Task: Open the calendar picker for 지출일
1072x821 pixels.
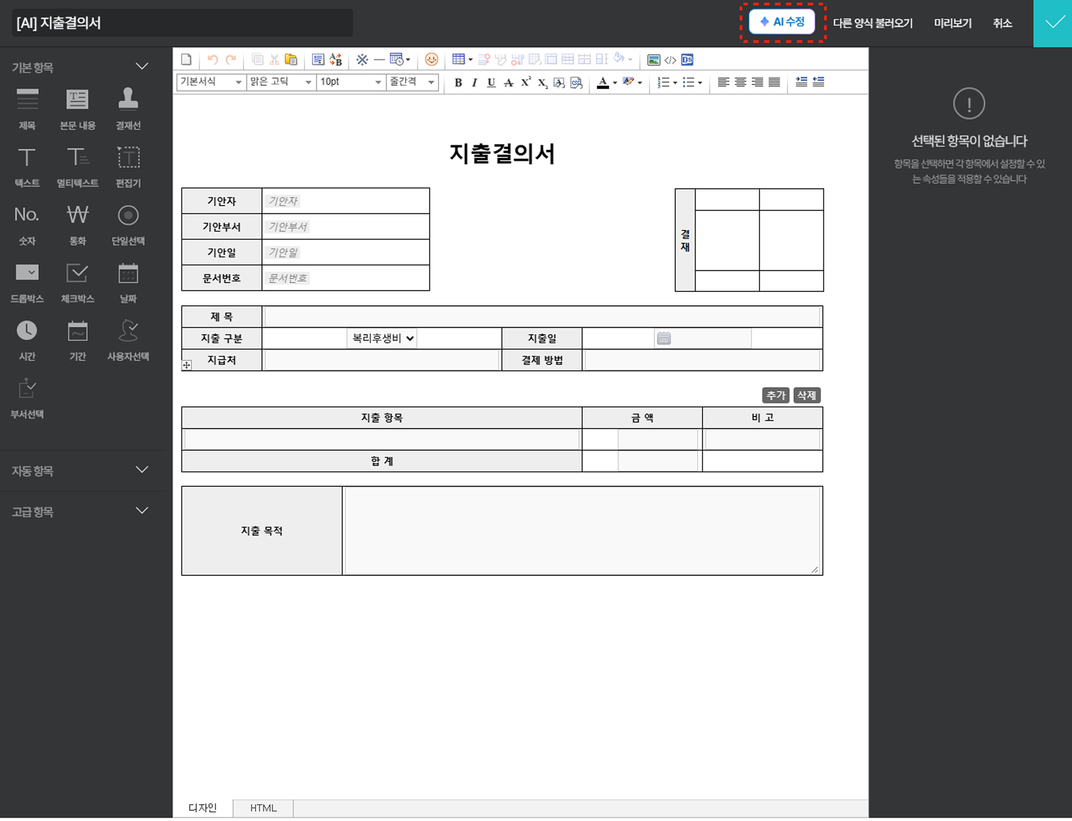Action: pos(663,338)
